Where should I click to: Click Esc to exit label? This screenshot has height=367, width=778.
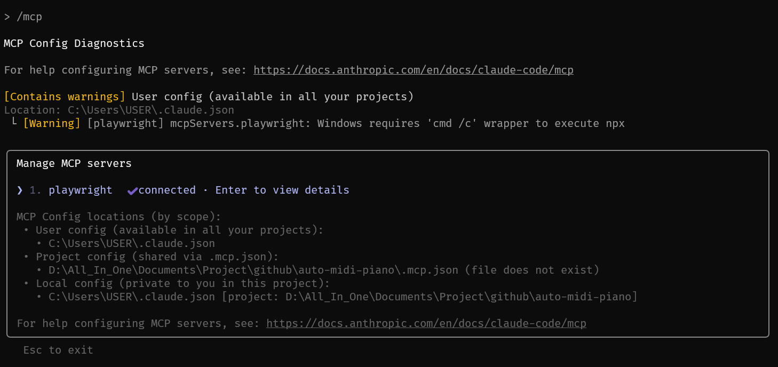(58, 349)
